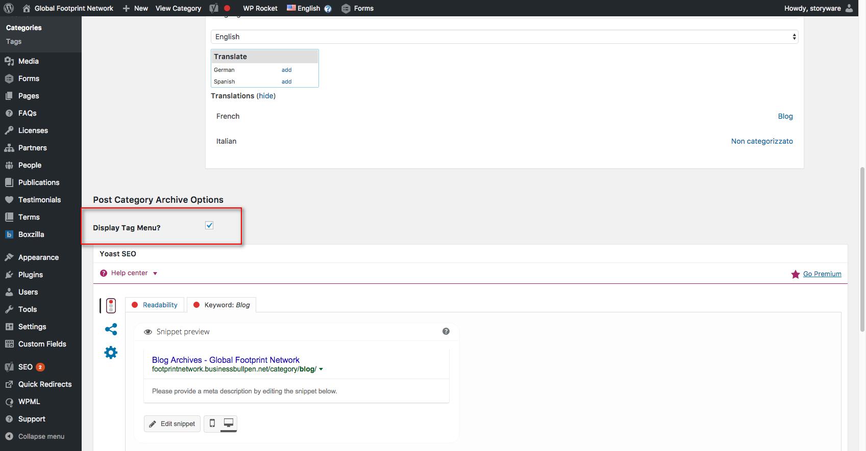Image resolution: width=866 pixels, height=451 pixels.
Task: Hide the Translations list
Action: tap(266, 96)
